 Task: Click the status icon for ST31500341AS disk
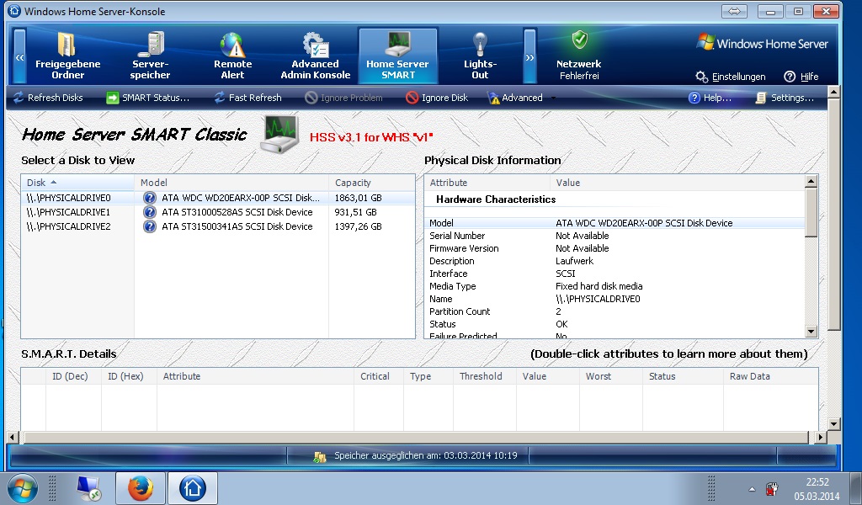(x=150, y=226)
